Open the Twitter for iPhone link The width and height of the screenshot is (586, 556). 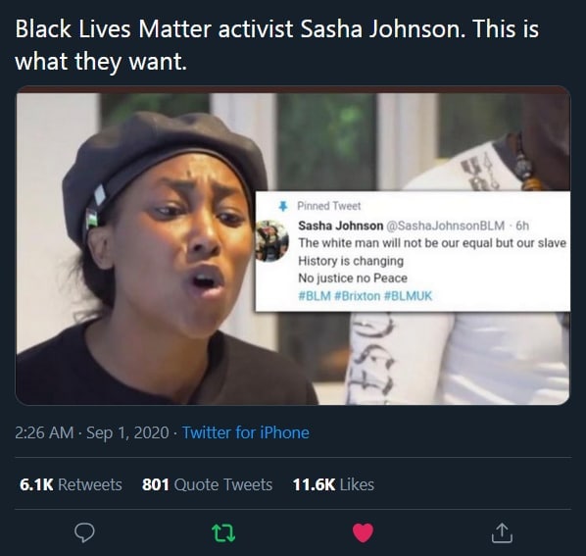[x=246, y=432]
